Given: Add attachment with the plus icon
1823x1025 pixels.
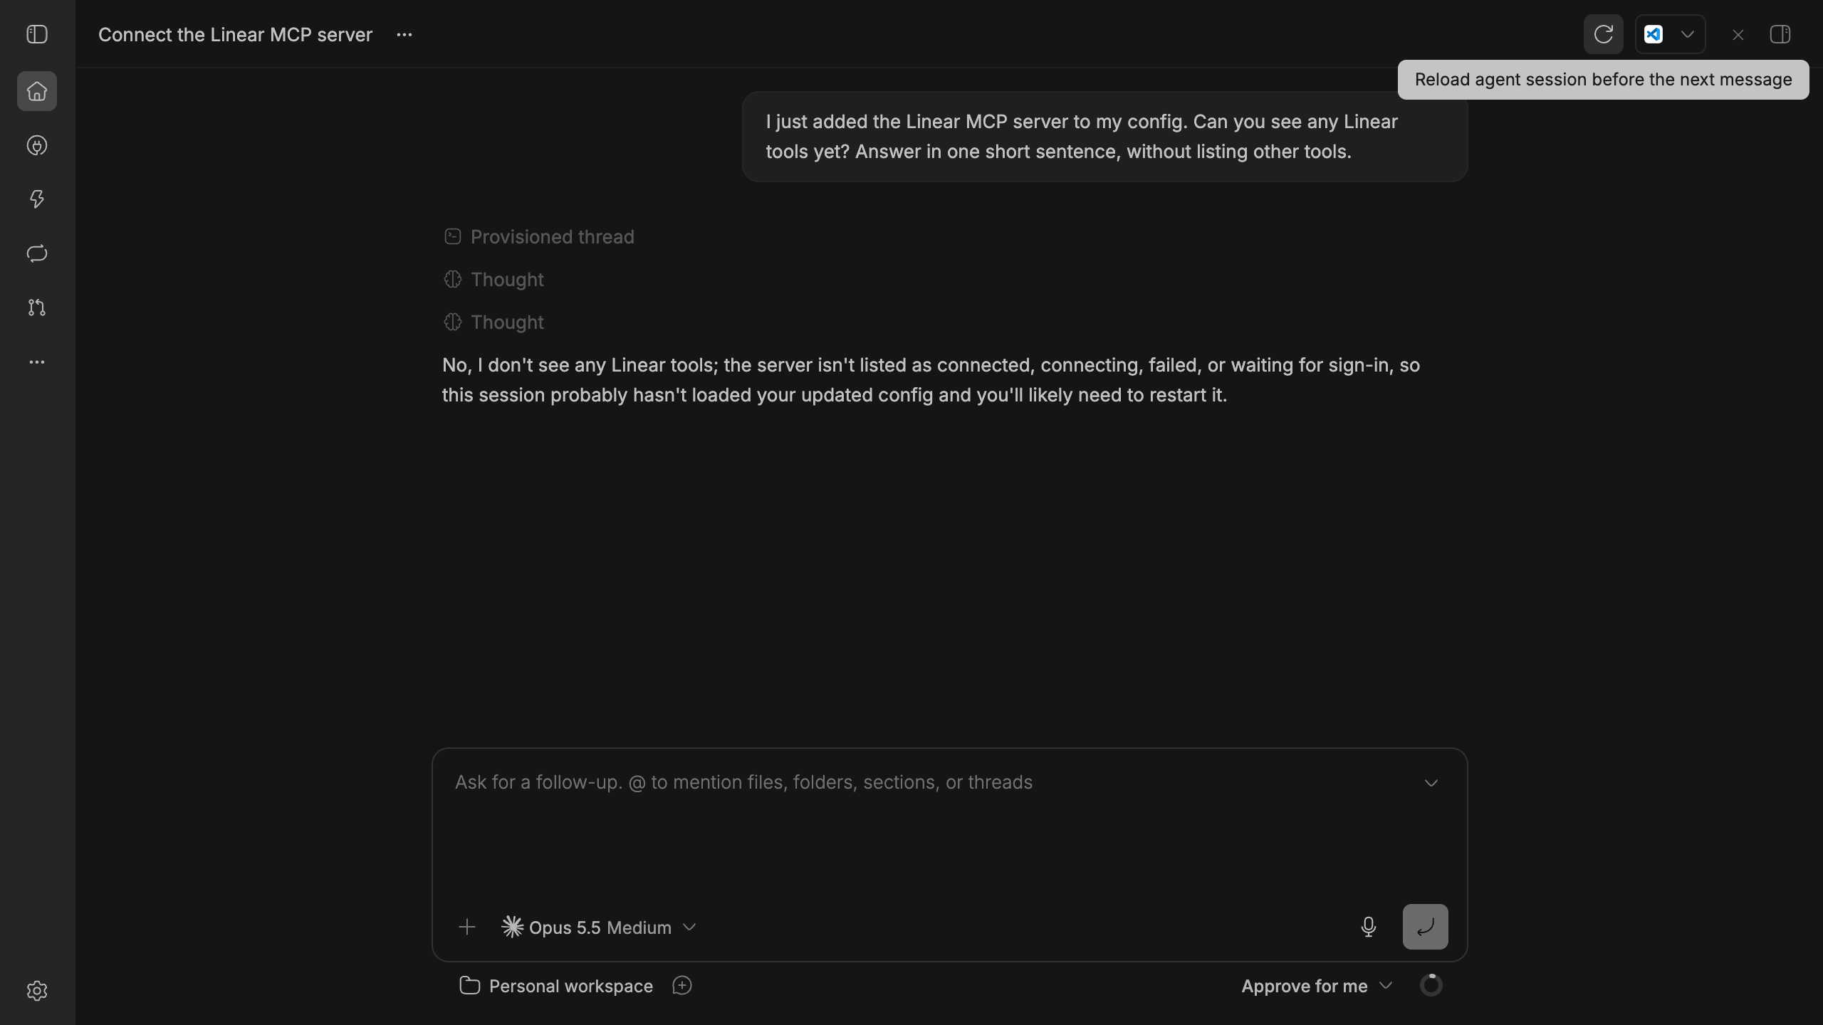Looking at the screenshot, I should coord(467,927).
